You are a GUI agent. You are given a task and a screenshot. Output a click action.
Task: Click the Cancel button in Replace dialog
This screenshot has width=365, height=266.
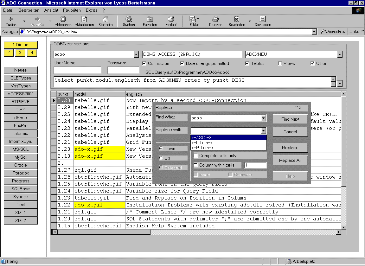pyautogui.click(x=290, y=132)
